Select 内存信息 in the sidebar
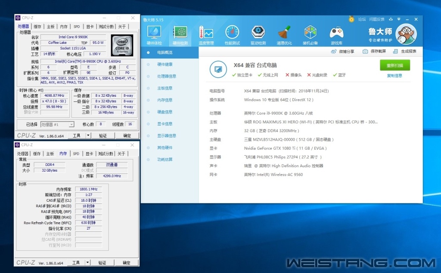 (170, 100)
